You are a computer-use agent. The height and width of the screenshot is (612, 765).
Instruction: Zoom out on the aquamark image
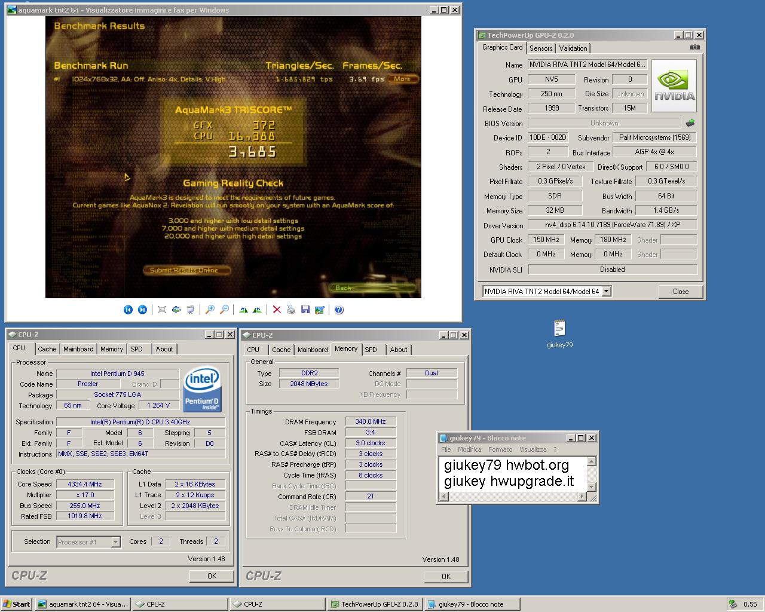(224, 310)
